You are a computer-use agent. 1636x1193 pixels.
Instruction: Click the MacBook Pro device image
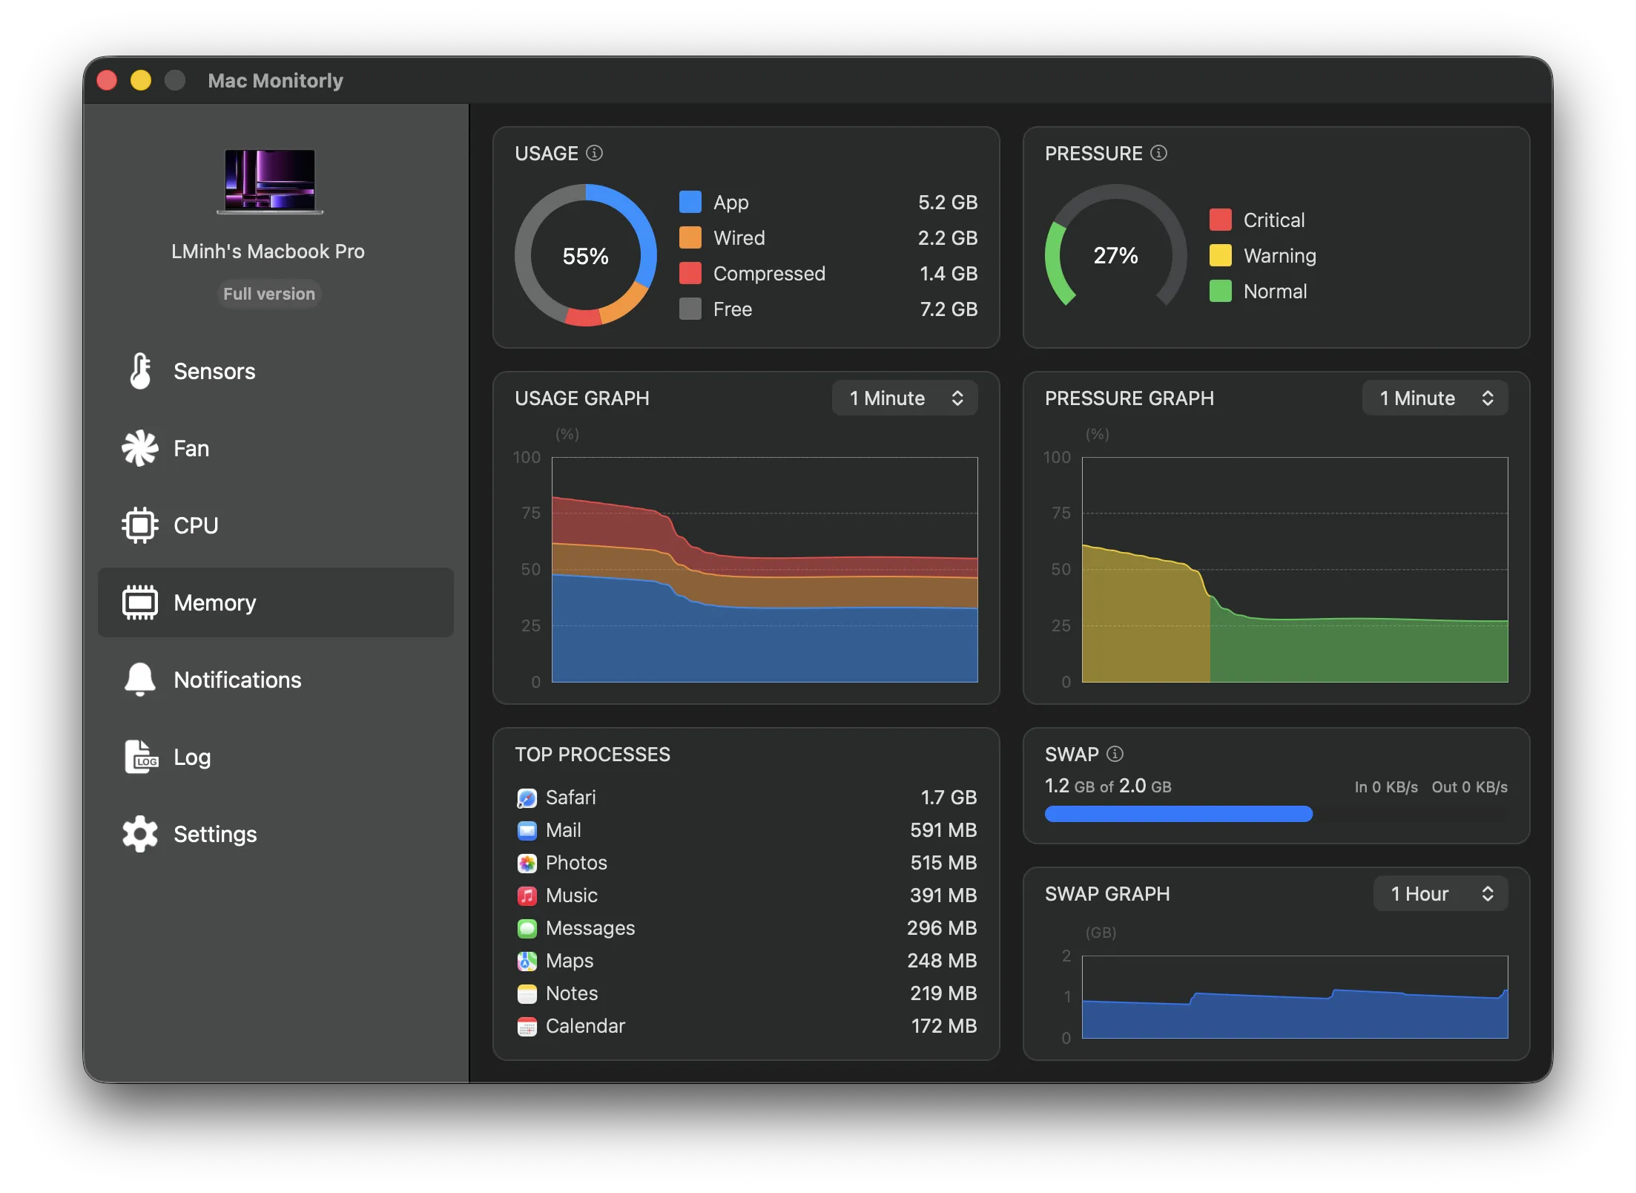coord(270,182)
